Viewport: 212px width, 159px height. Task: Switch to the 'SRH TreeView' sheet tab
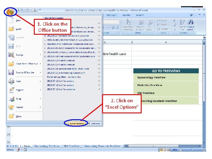tap(71, 146)
